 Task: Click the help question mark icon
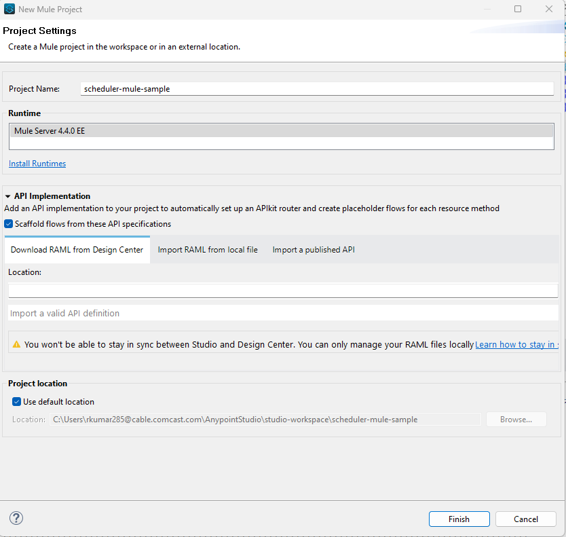click(x=16, y=518)
